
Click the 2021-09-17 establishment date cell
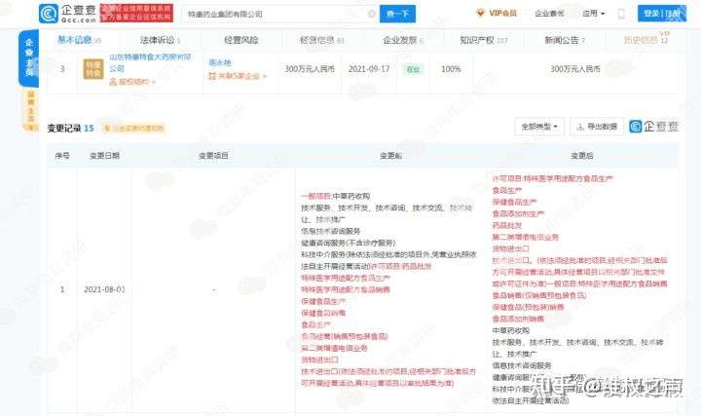coord(369,69)
